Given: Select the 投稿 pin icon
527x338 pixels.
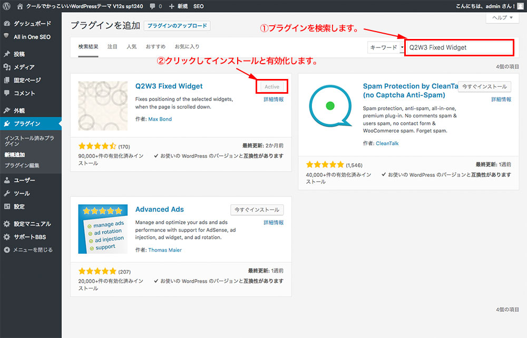Looking at the screenshot, I should pyautogui.click(x=7, y=54).
